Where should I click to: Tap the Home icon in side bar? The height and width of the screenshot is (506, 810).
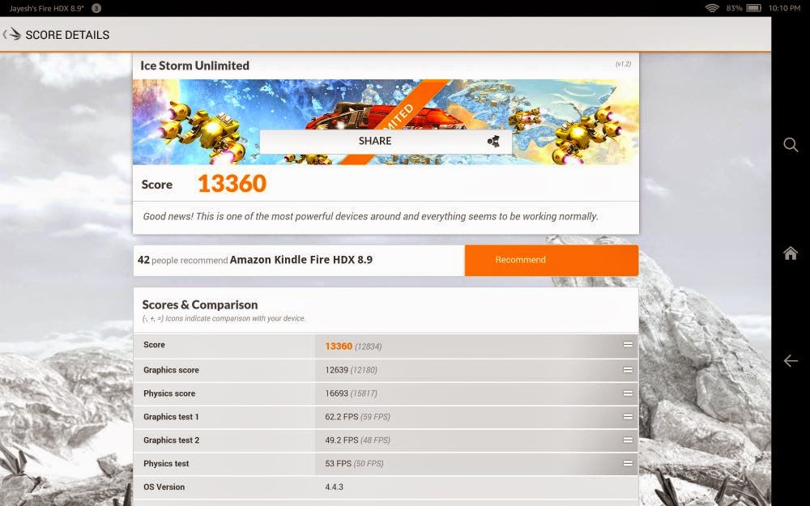pyautogui.click(x=791, y=253)
